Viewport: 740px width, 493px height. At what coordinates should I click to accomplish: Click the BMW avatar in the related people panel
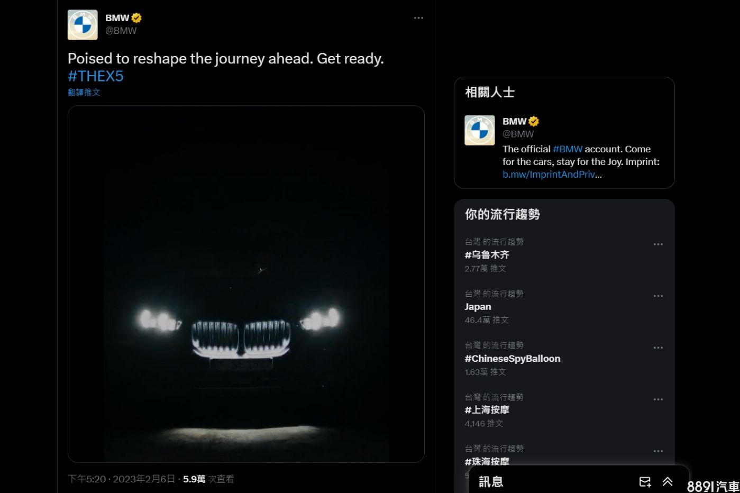[479, 130]
